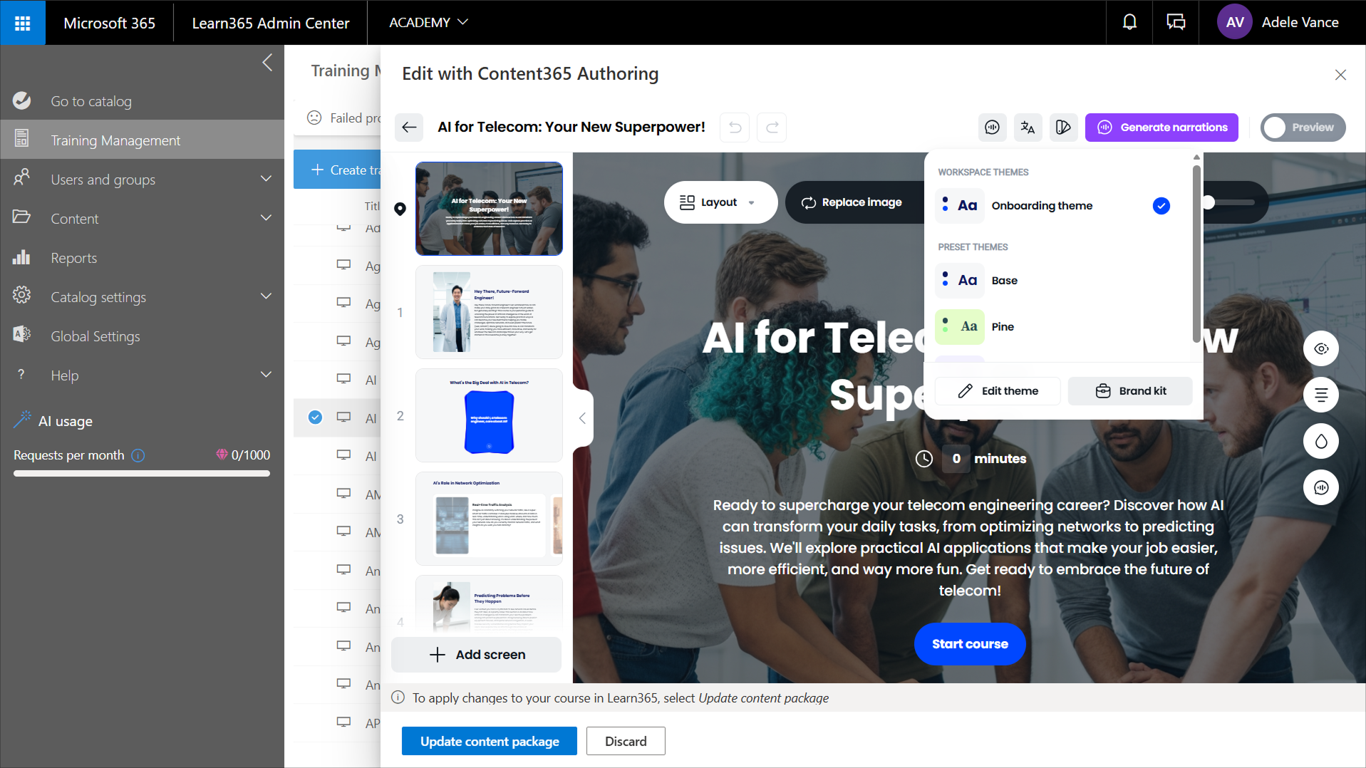Go back using the arrow icon
The width and height of the screenshot is (1366, 768).
pos(409,128)
